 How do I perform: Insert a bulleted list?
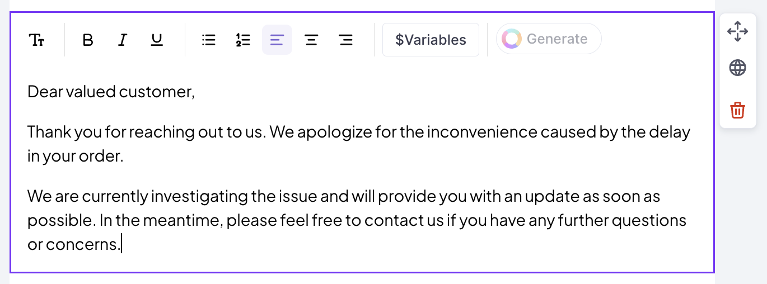tap(209, 40)
